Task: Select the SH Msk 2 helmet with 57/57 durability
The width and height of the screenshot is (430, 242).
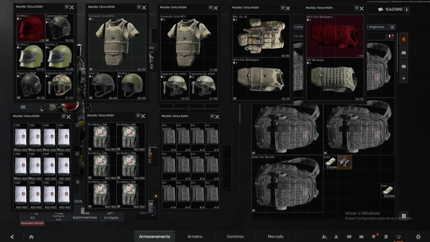Action: [x=31, y=56]
